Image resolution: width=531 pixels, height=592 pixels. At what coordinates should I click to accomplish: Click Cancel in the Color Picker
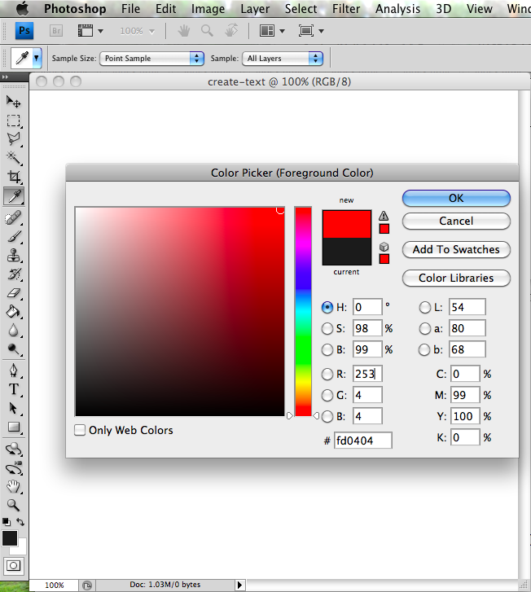456,221
